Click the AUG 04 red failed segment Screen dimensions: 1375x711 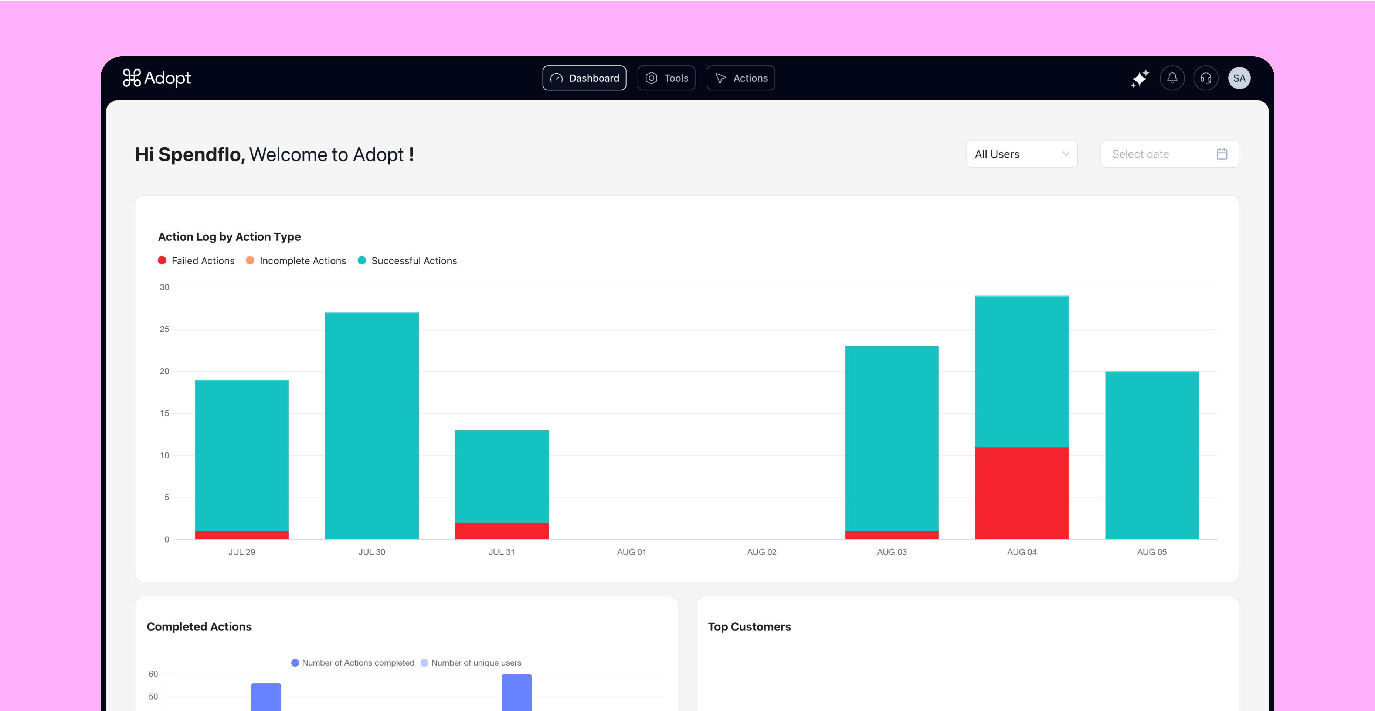[x=1022, y=493]
